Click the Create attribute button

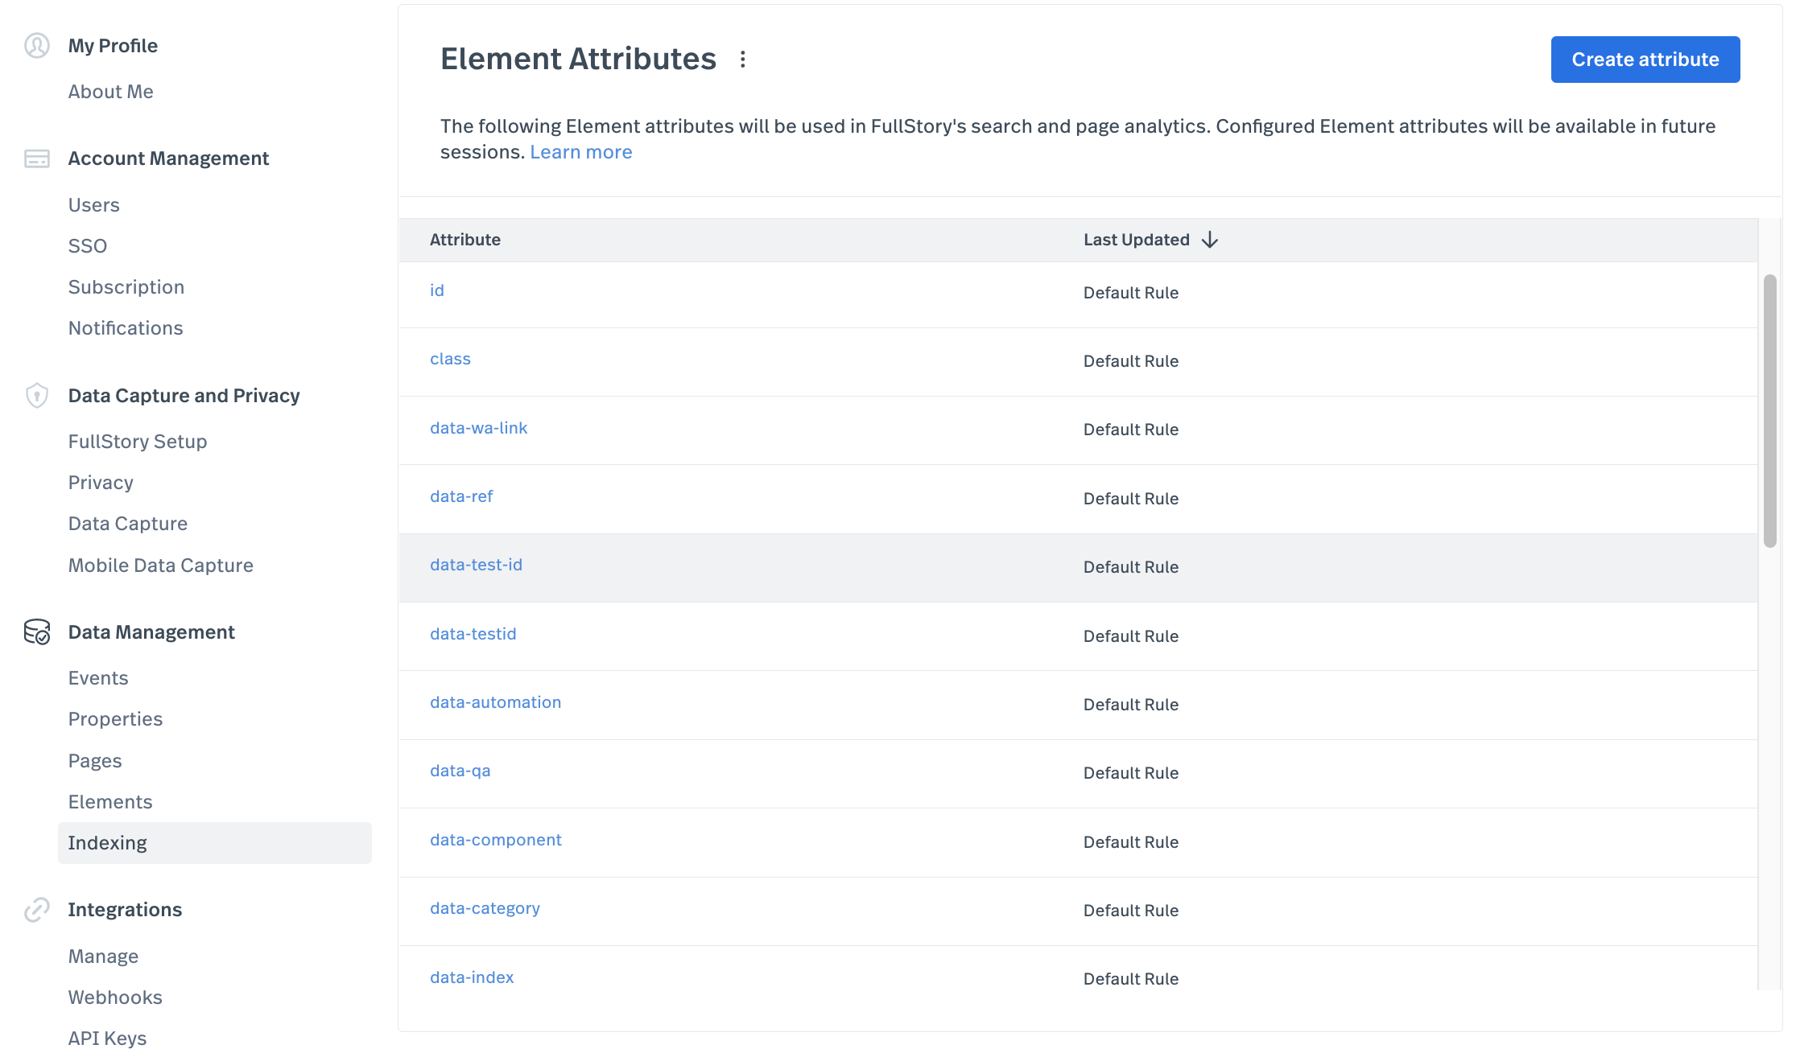(x=1645, y=60)
